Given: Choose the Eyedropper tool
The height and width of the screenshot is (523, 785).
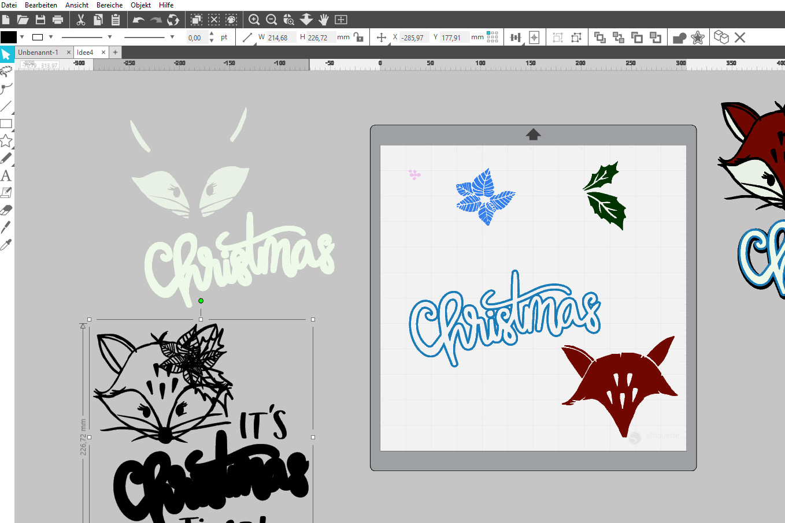Looking at the screenshot, I should tap(6, 245).
